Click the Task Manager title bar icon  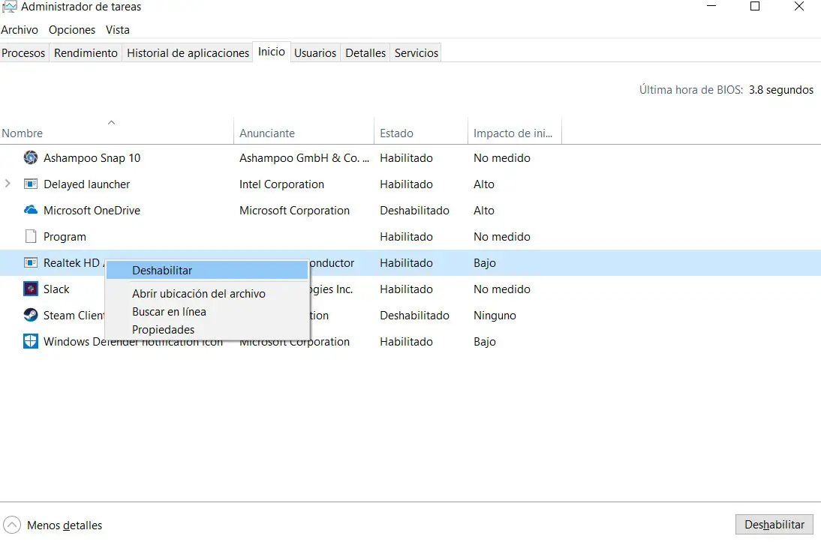[10, 7]
